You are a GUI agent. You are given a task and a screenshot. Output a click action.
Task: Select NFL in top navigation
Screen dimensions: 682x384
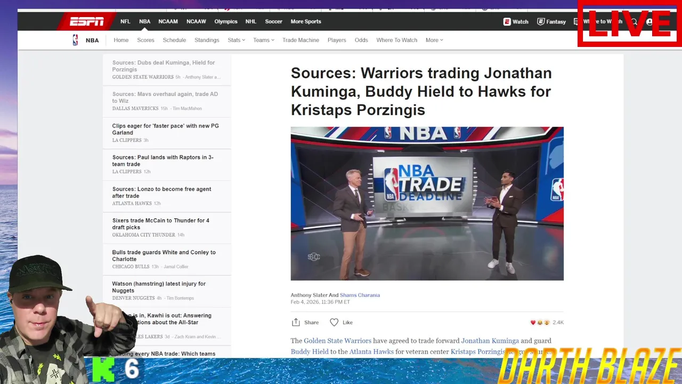tap(125, 22)
